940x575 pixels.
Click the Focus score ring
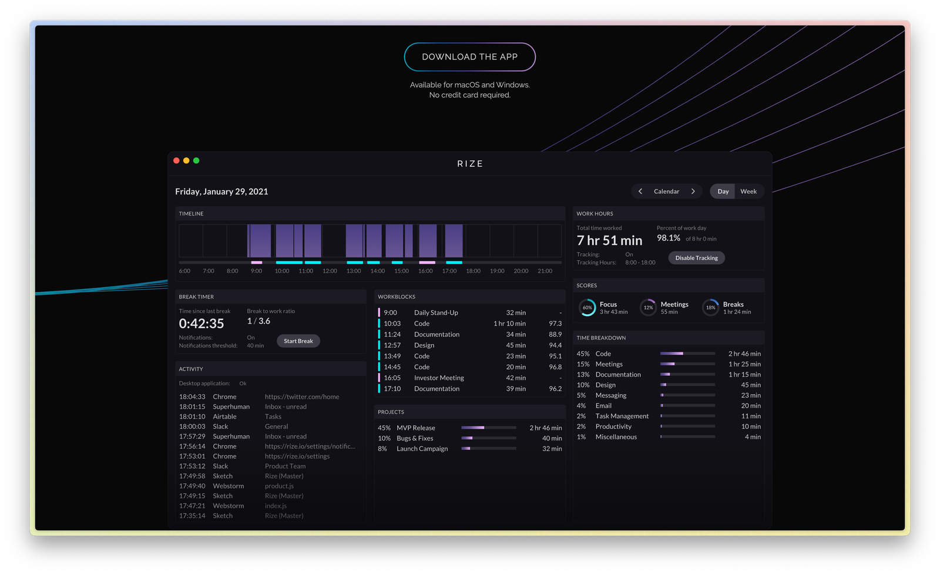587,307
